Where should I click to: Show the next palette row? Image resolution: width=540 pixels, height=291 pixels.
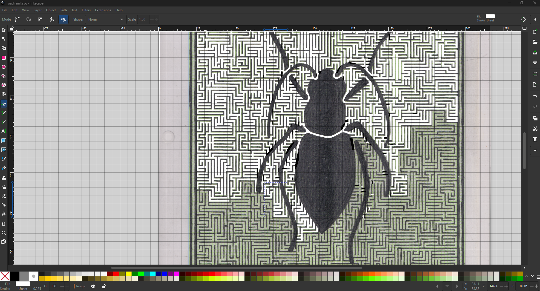532,276
